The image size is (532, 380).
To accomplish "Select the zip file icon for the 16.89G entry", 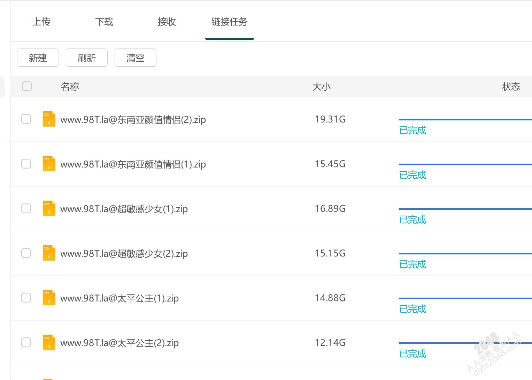I will [x=49, y=208].
